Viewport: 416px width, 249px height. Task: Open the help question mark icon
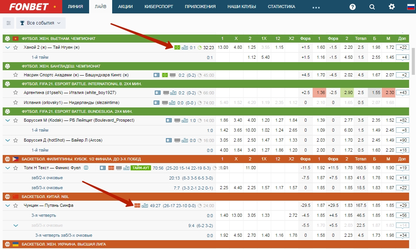pyautogui.click(x=352, y=7)
